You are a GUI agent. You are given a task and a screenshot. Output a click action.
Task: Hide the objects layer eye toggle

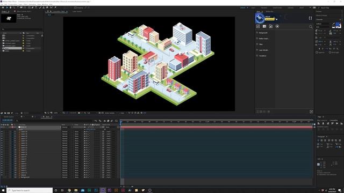[2, 175]
